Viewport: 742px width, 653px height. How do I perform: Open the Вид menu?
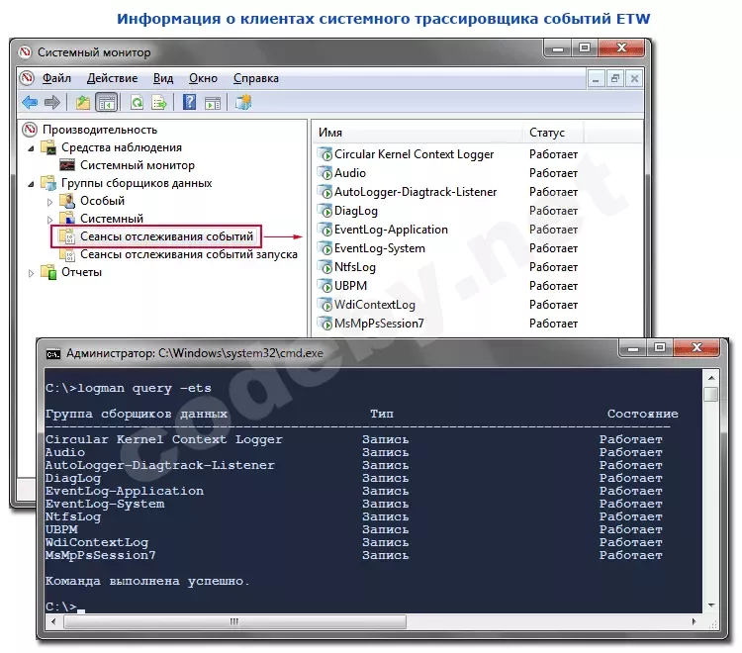163,78
